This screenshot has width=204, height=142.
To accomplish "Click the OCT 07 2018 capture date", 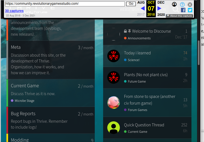I will pos(151,9).
